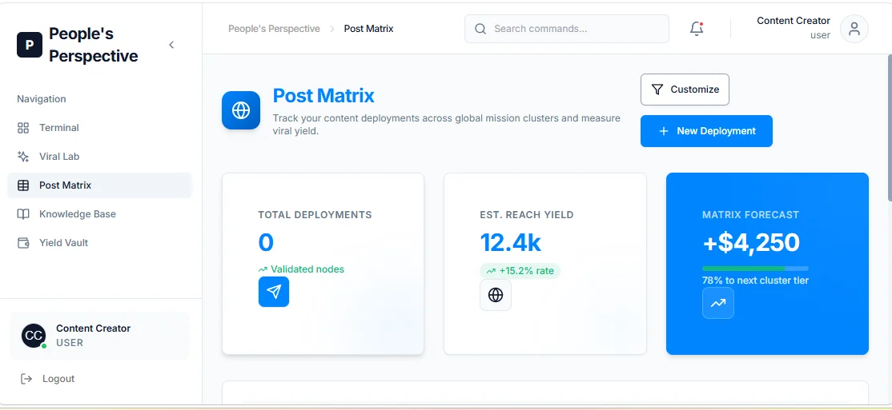The image size is (892, 410).
Task: Focus the Search commands input field
Action: coord(567,29)
